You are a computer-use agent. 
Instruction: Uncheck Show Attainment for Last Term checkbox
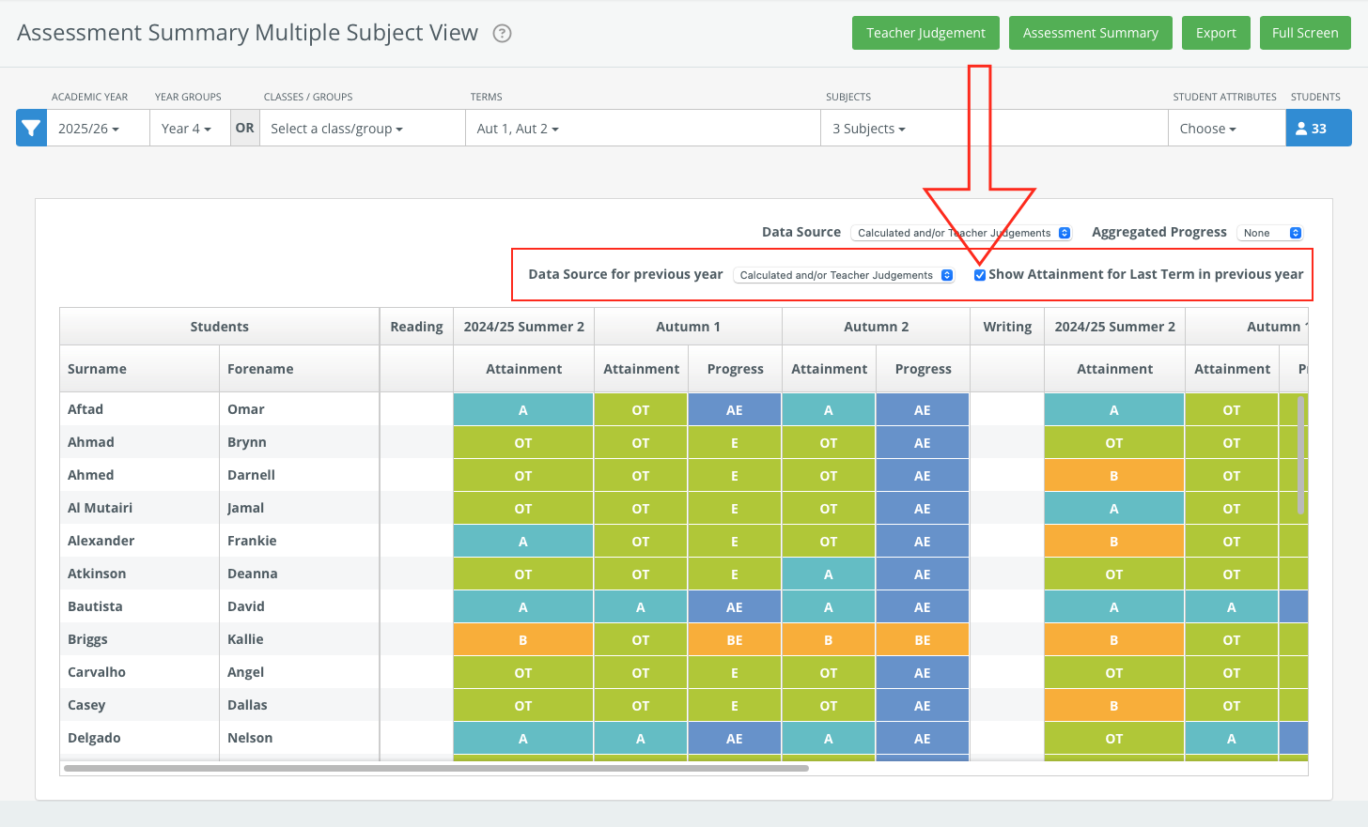pos(980,275)
